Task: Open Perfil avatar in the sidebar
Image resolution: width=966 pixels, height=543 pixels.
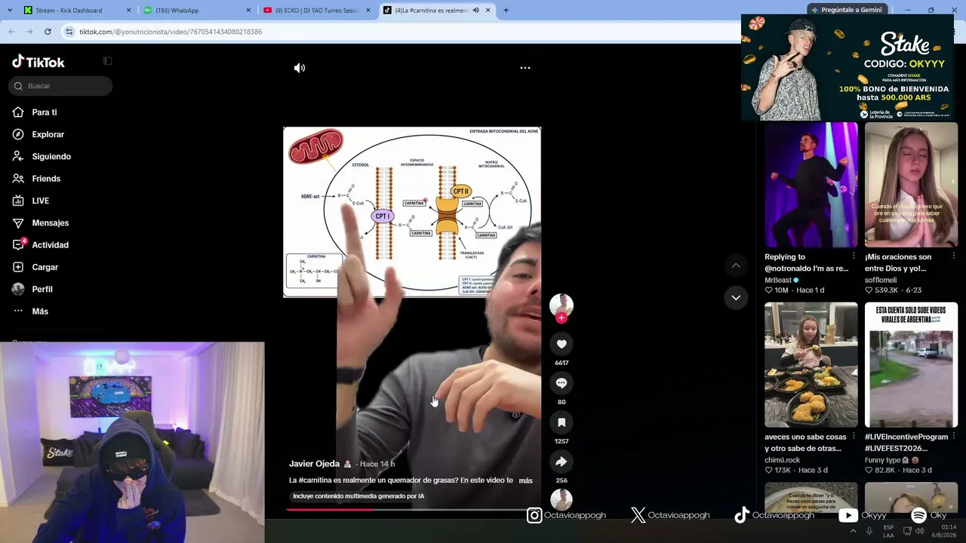Action: (x=18, y=289)
